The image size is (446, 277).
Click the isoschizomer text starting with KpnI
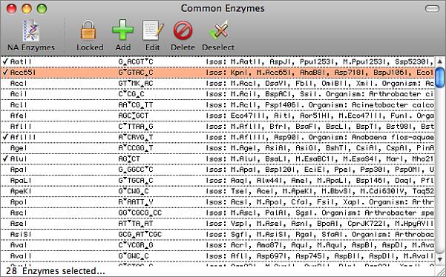click(320, 73)
